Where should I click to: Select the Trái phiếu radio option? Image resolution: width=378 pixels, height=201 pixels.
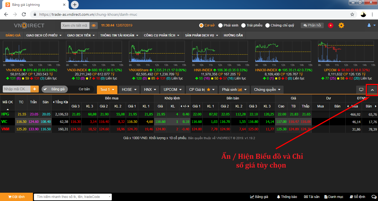(x=252, y=25)
